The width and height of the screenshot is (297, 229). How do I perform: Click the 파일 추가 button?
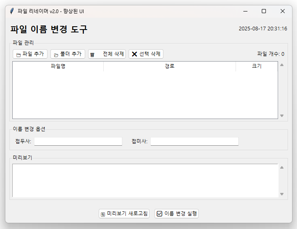[x=30, y=54]
